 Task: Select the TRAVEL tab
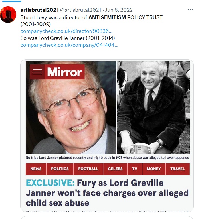coord(177,169)
